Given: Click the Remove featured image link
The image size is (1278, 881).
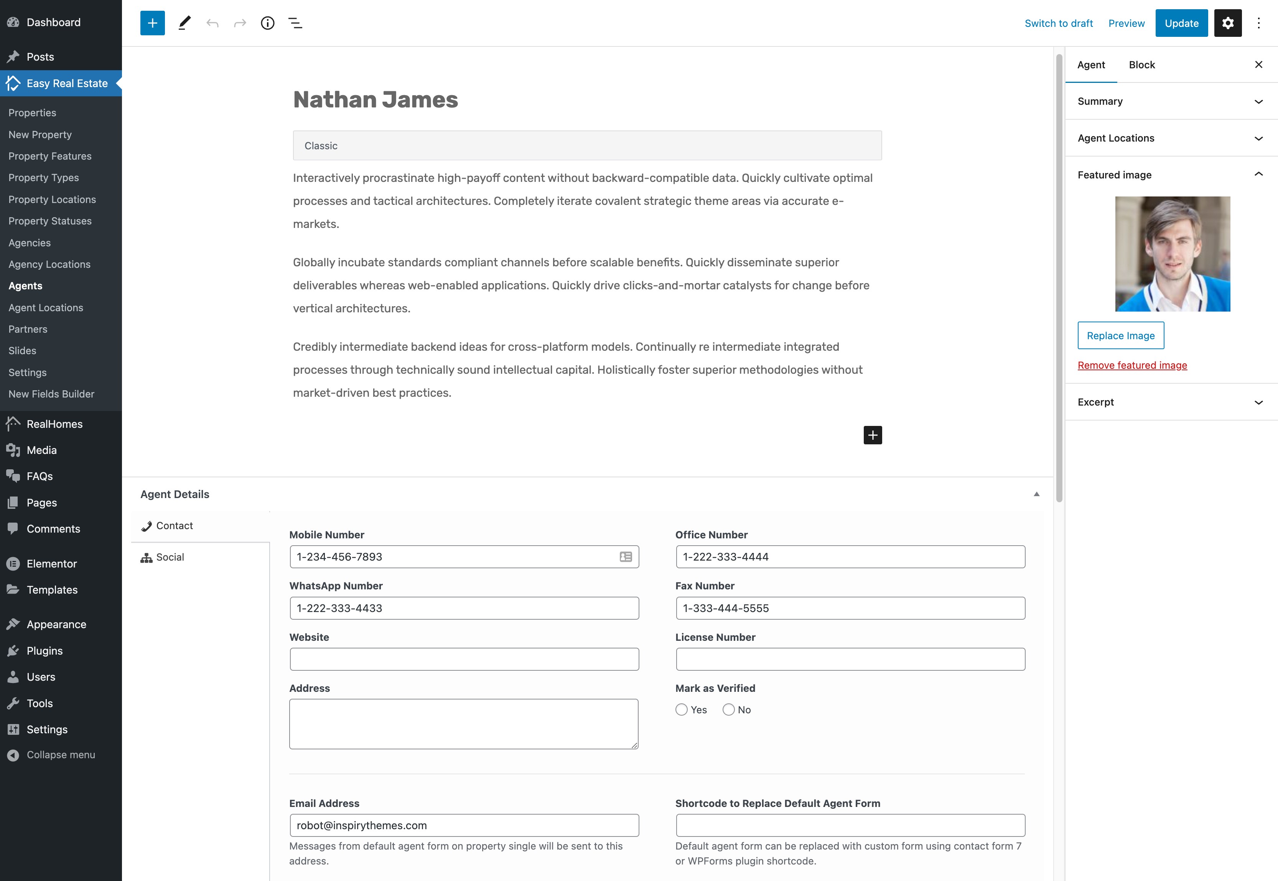Looking at the screenshot, I should (x=1132, y=365).
